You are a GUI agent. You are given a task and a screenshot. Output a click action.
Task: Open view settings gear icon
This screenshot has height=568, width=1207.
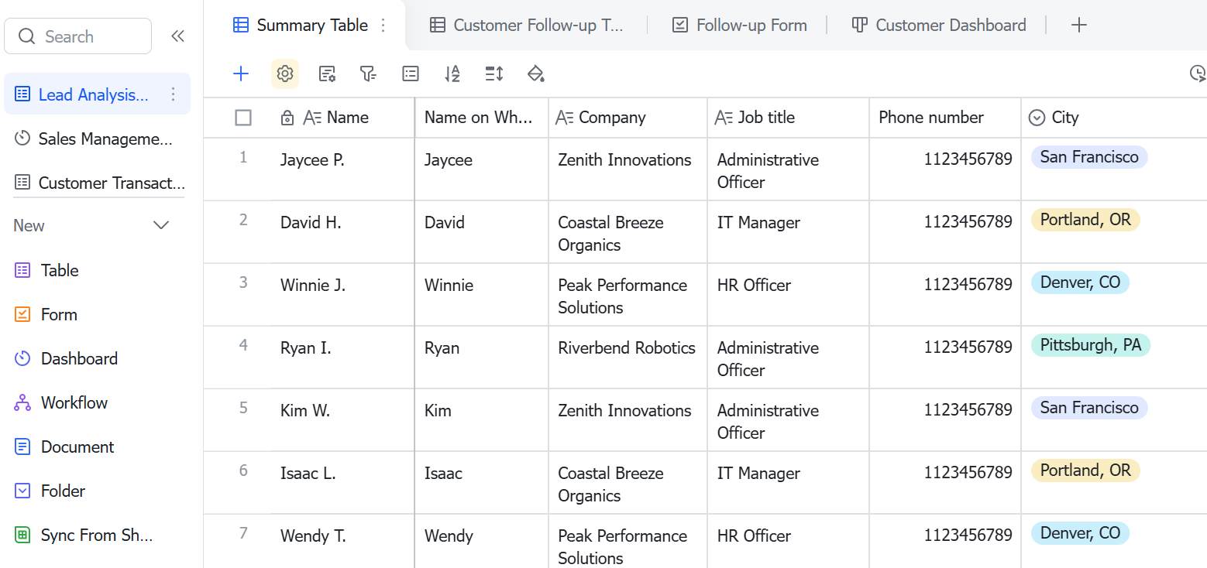tap(285, 74)
